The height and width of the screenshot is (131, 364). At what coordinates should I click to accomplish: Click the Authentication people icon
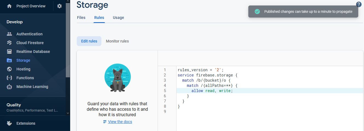(x=9, y=34)
